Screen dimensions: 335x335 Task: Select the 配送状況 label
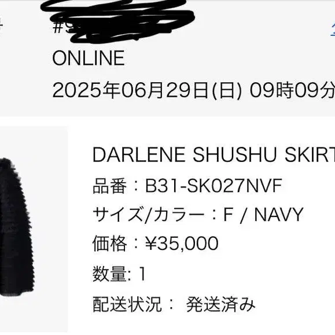127,304
